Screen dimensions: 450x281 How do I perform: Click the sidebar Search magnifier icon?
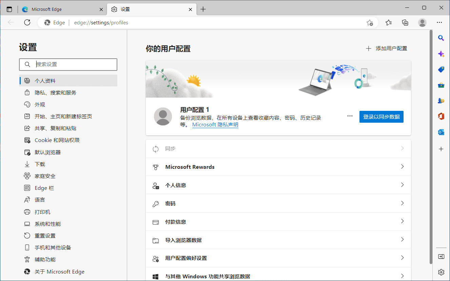(441, 38)
